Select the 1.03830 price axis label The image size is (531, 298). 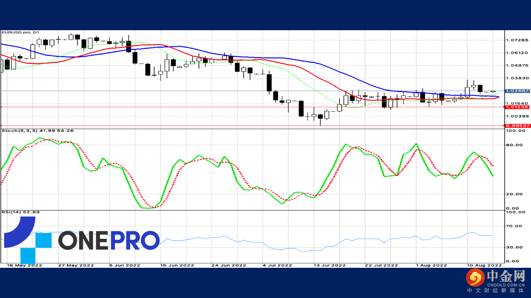point(517,78)
